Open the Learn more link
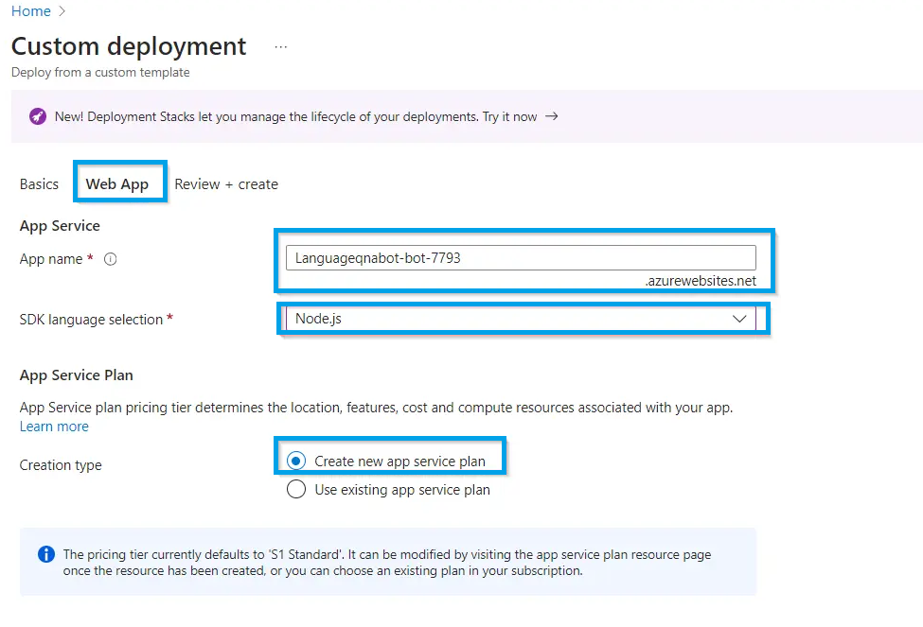The width and height of the screenshot is (923, 627). pyautogui.click(x=54, y=427)
